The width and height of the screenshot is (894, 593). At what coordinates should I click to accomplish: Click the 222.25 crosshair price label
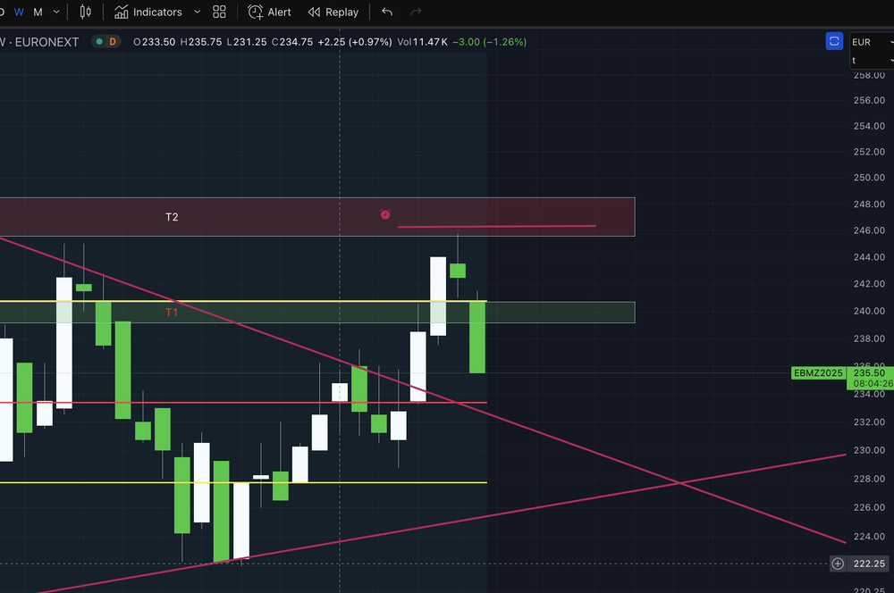pos(870,564)
